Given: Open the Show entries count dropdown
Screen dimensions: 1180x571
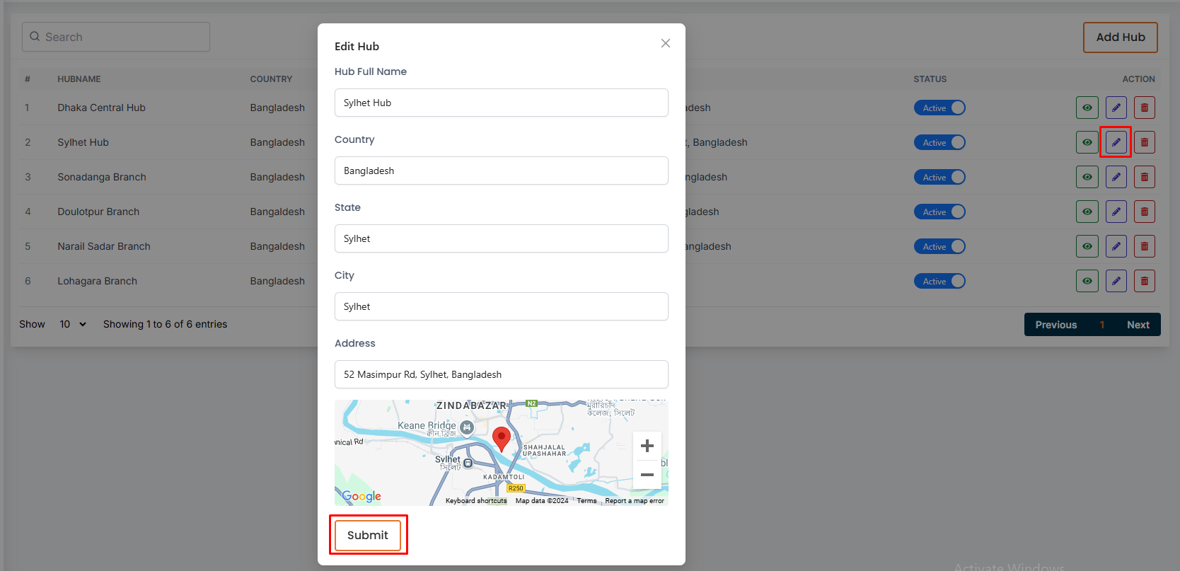Looking at the screenshot, I should [x=72, y=324].
